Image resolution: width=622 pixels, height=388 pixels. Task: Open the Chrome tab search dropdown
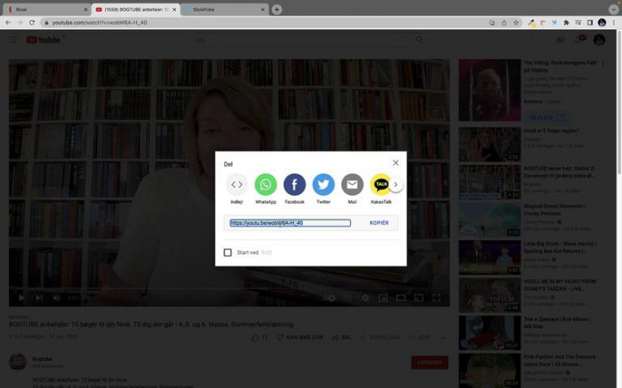[x=613, y=9]
